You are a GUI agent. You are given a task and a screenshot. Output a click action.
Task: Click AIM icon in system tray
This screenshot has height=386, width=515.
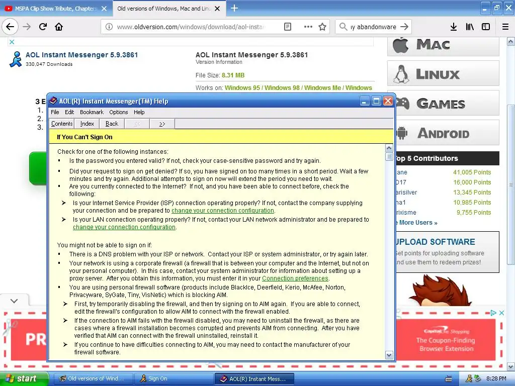pyautogui.click(x=469, y=378)
